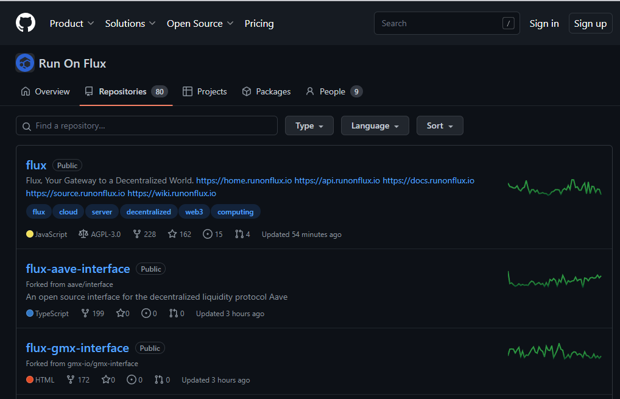Click the flux topic tag
Viewport: 620px width, 399px height.
click(x=39, y=211)
